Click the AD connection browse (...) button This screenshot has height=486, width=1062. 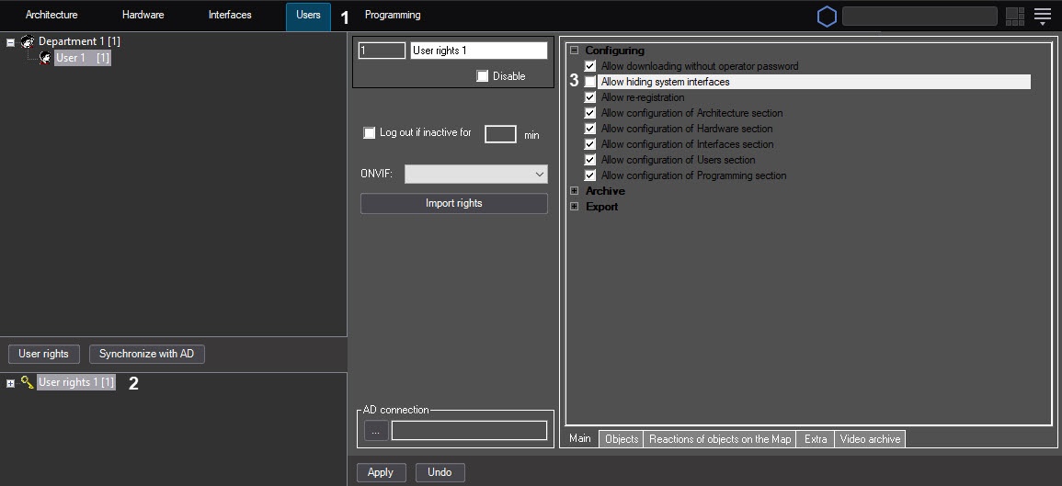click(x=375, y=430)
